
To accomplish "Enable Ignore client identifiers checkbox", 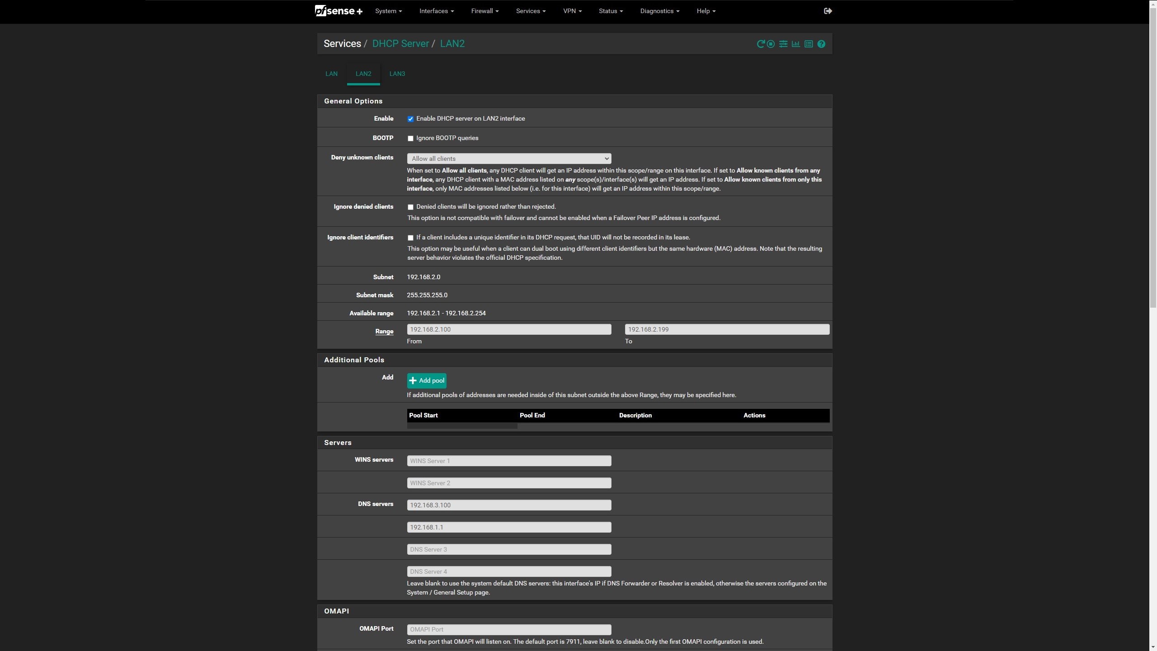I will coord(410,238).
